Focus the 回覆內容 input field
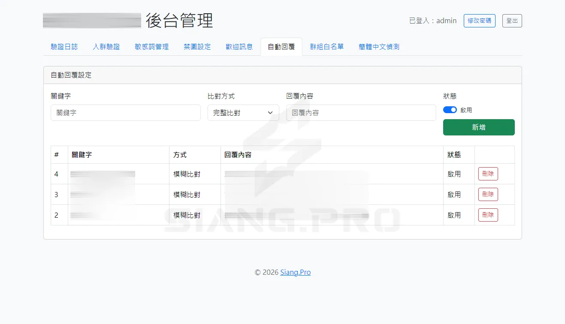The height and width of the screenshot is (324, 565). (360, 112)
